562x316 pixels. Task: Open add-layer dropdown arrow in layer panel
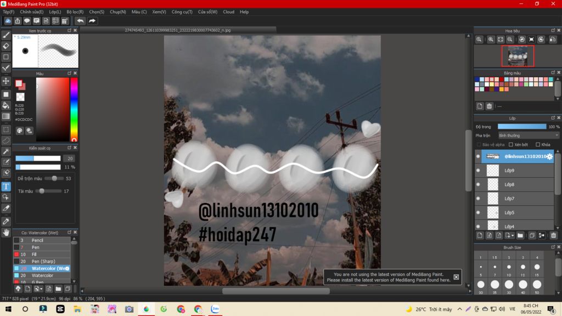513,236
